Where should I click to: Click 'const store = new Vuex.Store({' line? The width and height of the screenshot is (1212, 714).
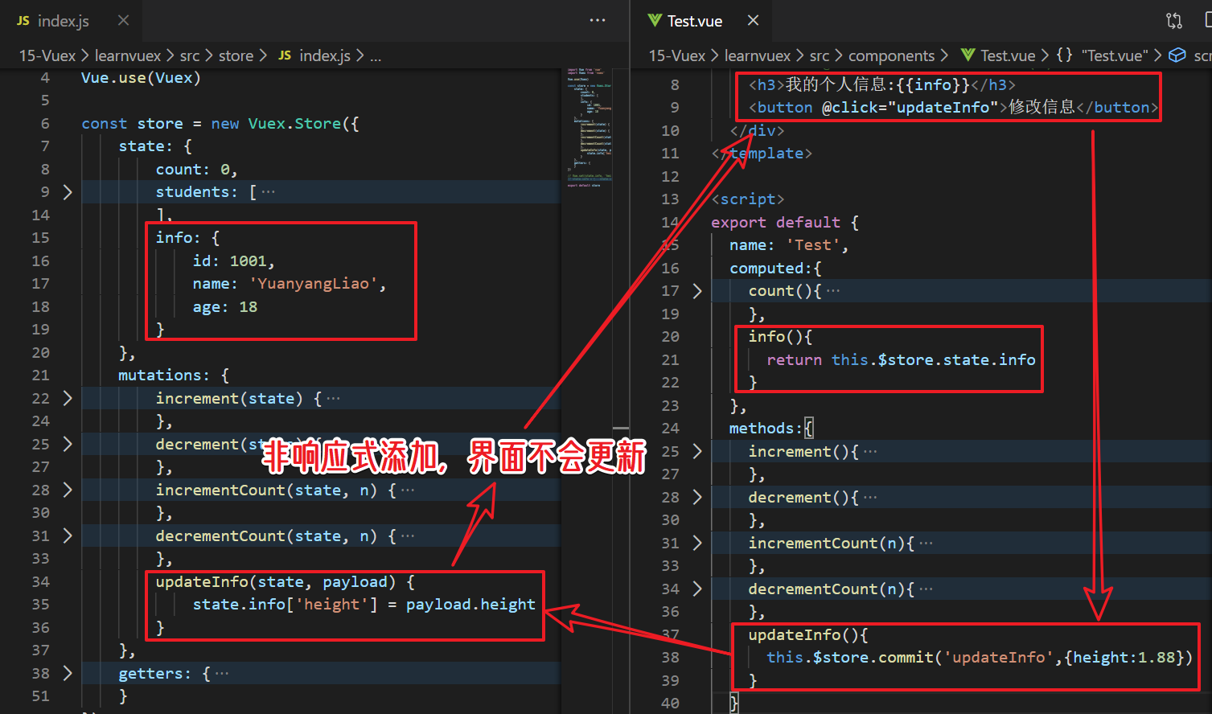click(x=220, y=124)
